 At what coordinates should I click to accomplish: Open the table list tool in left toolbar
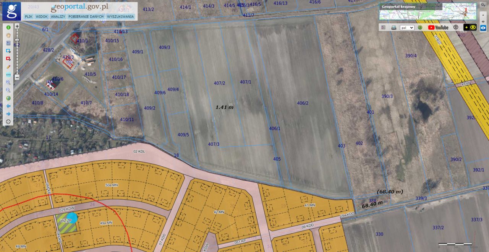[8, 43]
